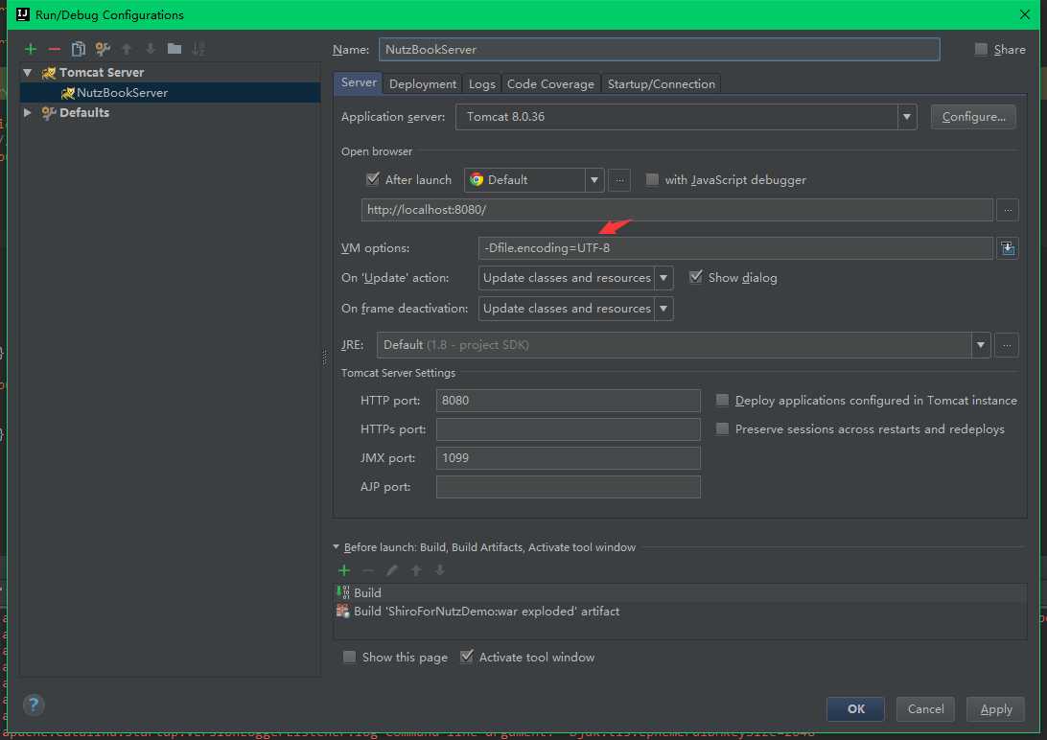Screen dimensions: 1047x740
Task: Move before-launch task down arrow
Action: tap(439, 569)
